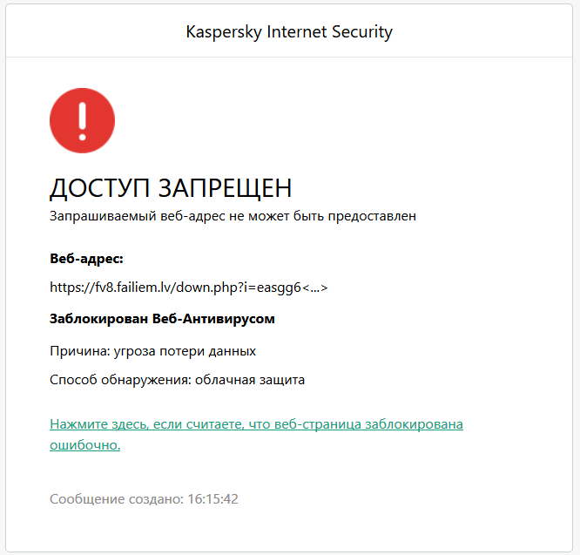
Task: Click the "облачная защита" detection method text
Action: [x=249, y=380]
